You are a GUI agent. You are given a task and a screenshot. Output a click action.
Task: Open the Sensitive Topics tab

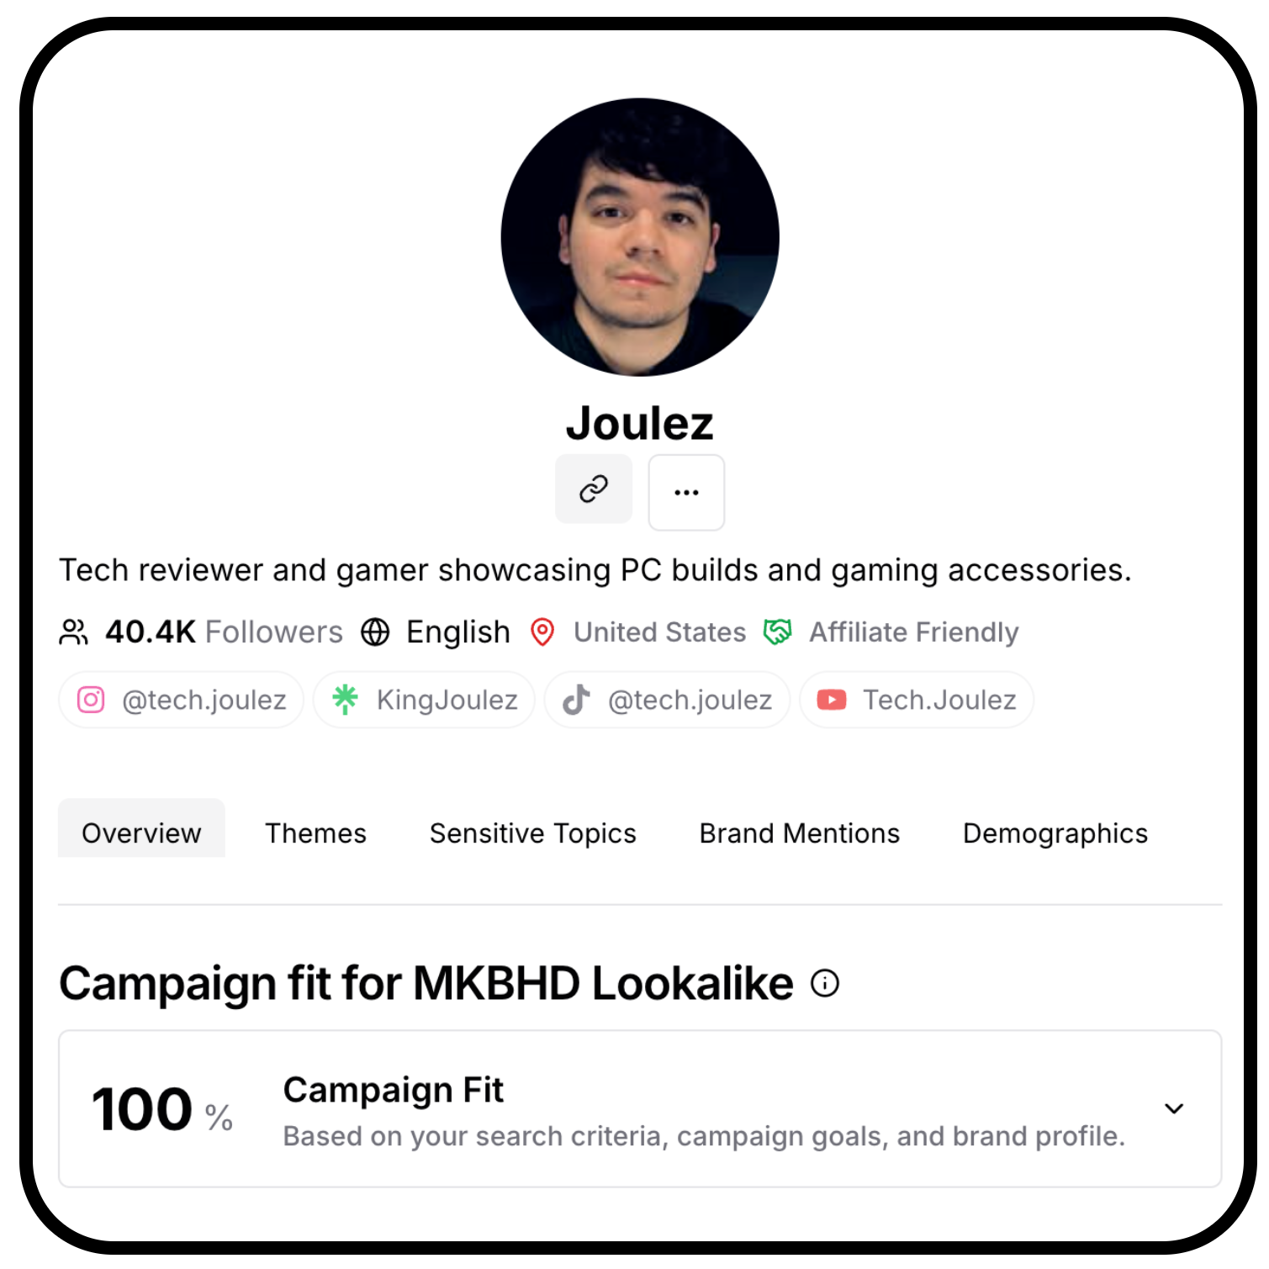(533, 833)
